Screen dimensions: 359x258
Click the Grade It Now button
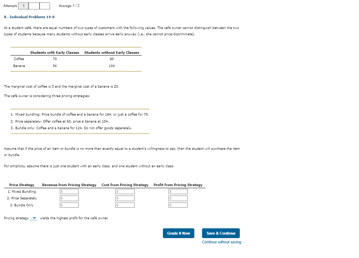178,233
